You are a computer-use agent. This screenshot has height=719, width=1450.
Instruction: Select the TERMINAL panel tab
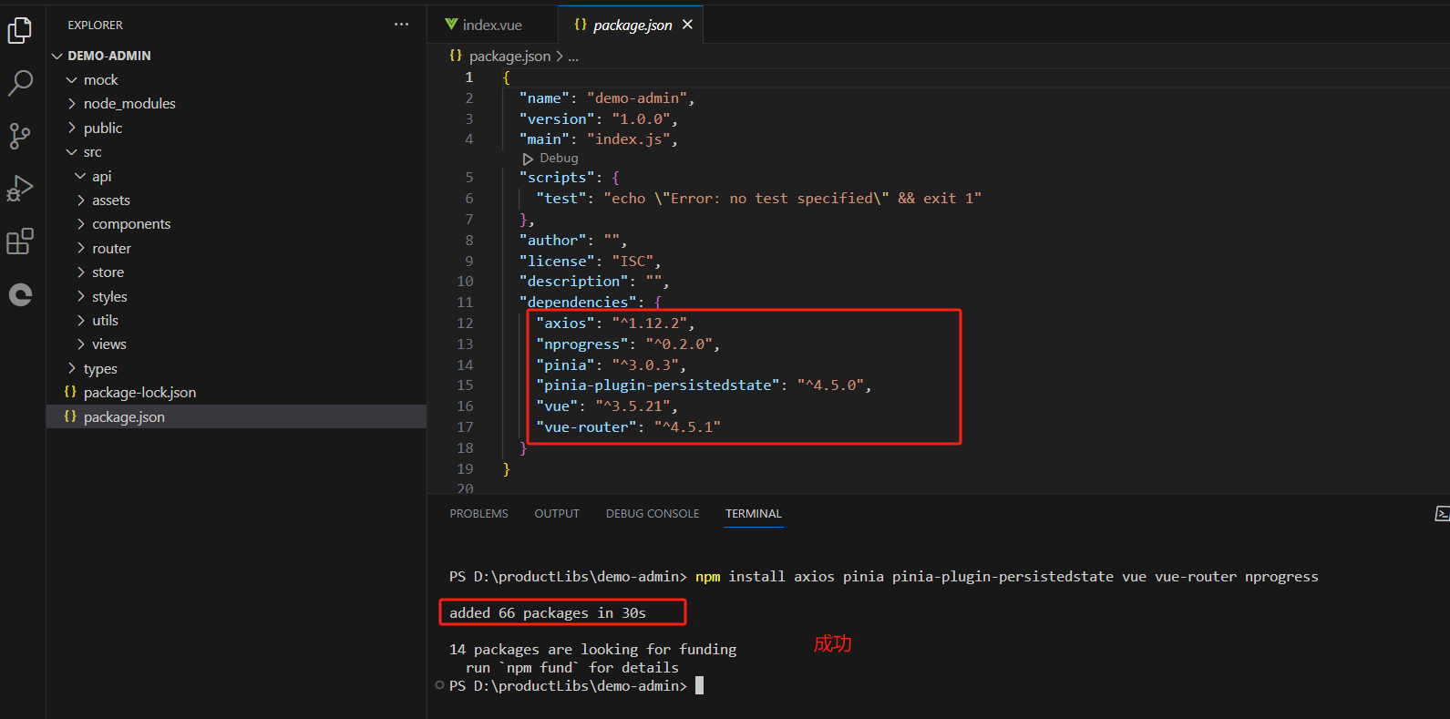click(x=754, y=514)
